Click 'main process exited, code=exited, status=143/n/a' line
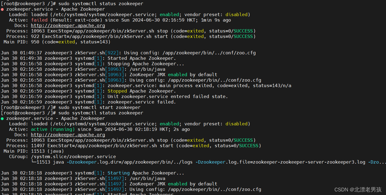The height and width of the screenshot is (195, 386). [146, 85]
